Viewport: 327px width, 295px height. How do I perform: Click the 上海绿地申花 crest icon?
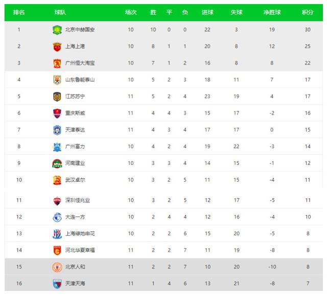coord(57,234)
